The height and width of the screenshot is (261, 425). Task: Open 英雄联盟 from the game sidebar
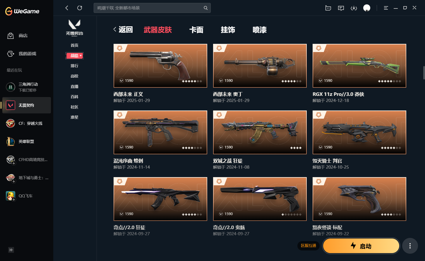tap(27, 141)
